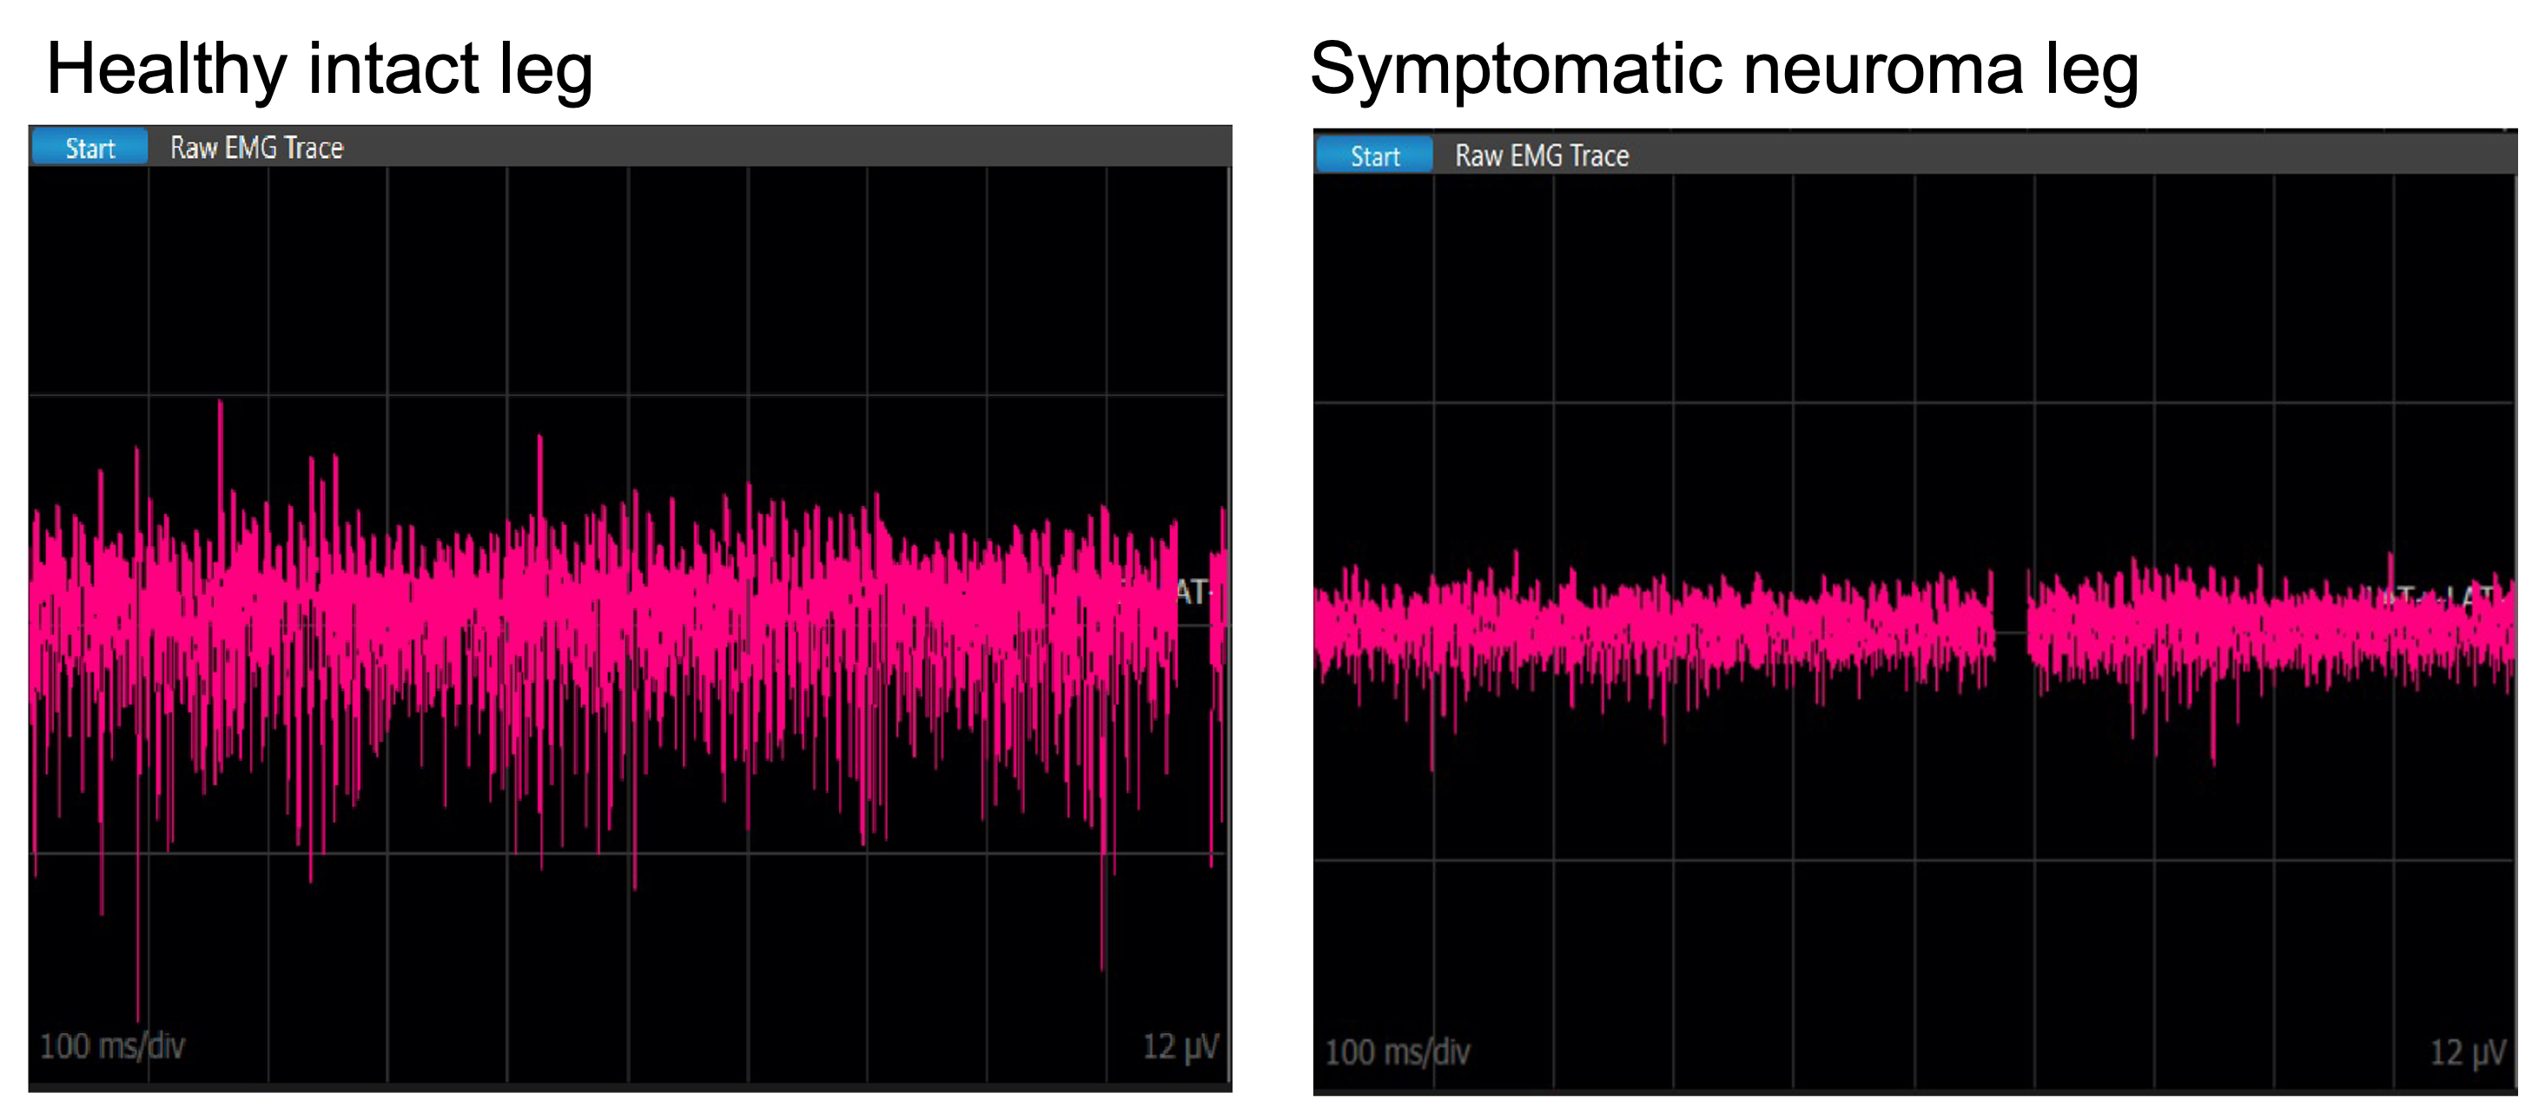Select 'Raw EMG Trace' label in neuroma leg panel
2532x1098 pixels.
1541,155
